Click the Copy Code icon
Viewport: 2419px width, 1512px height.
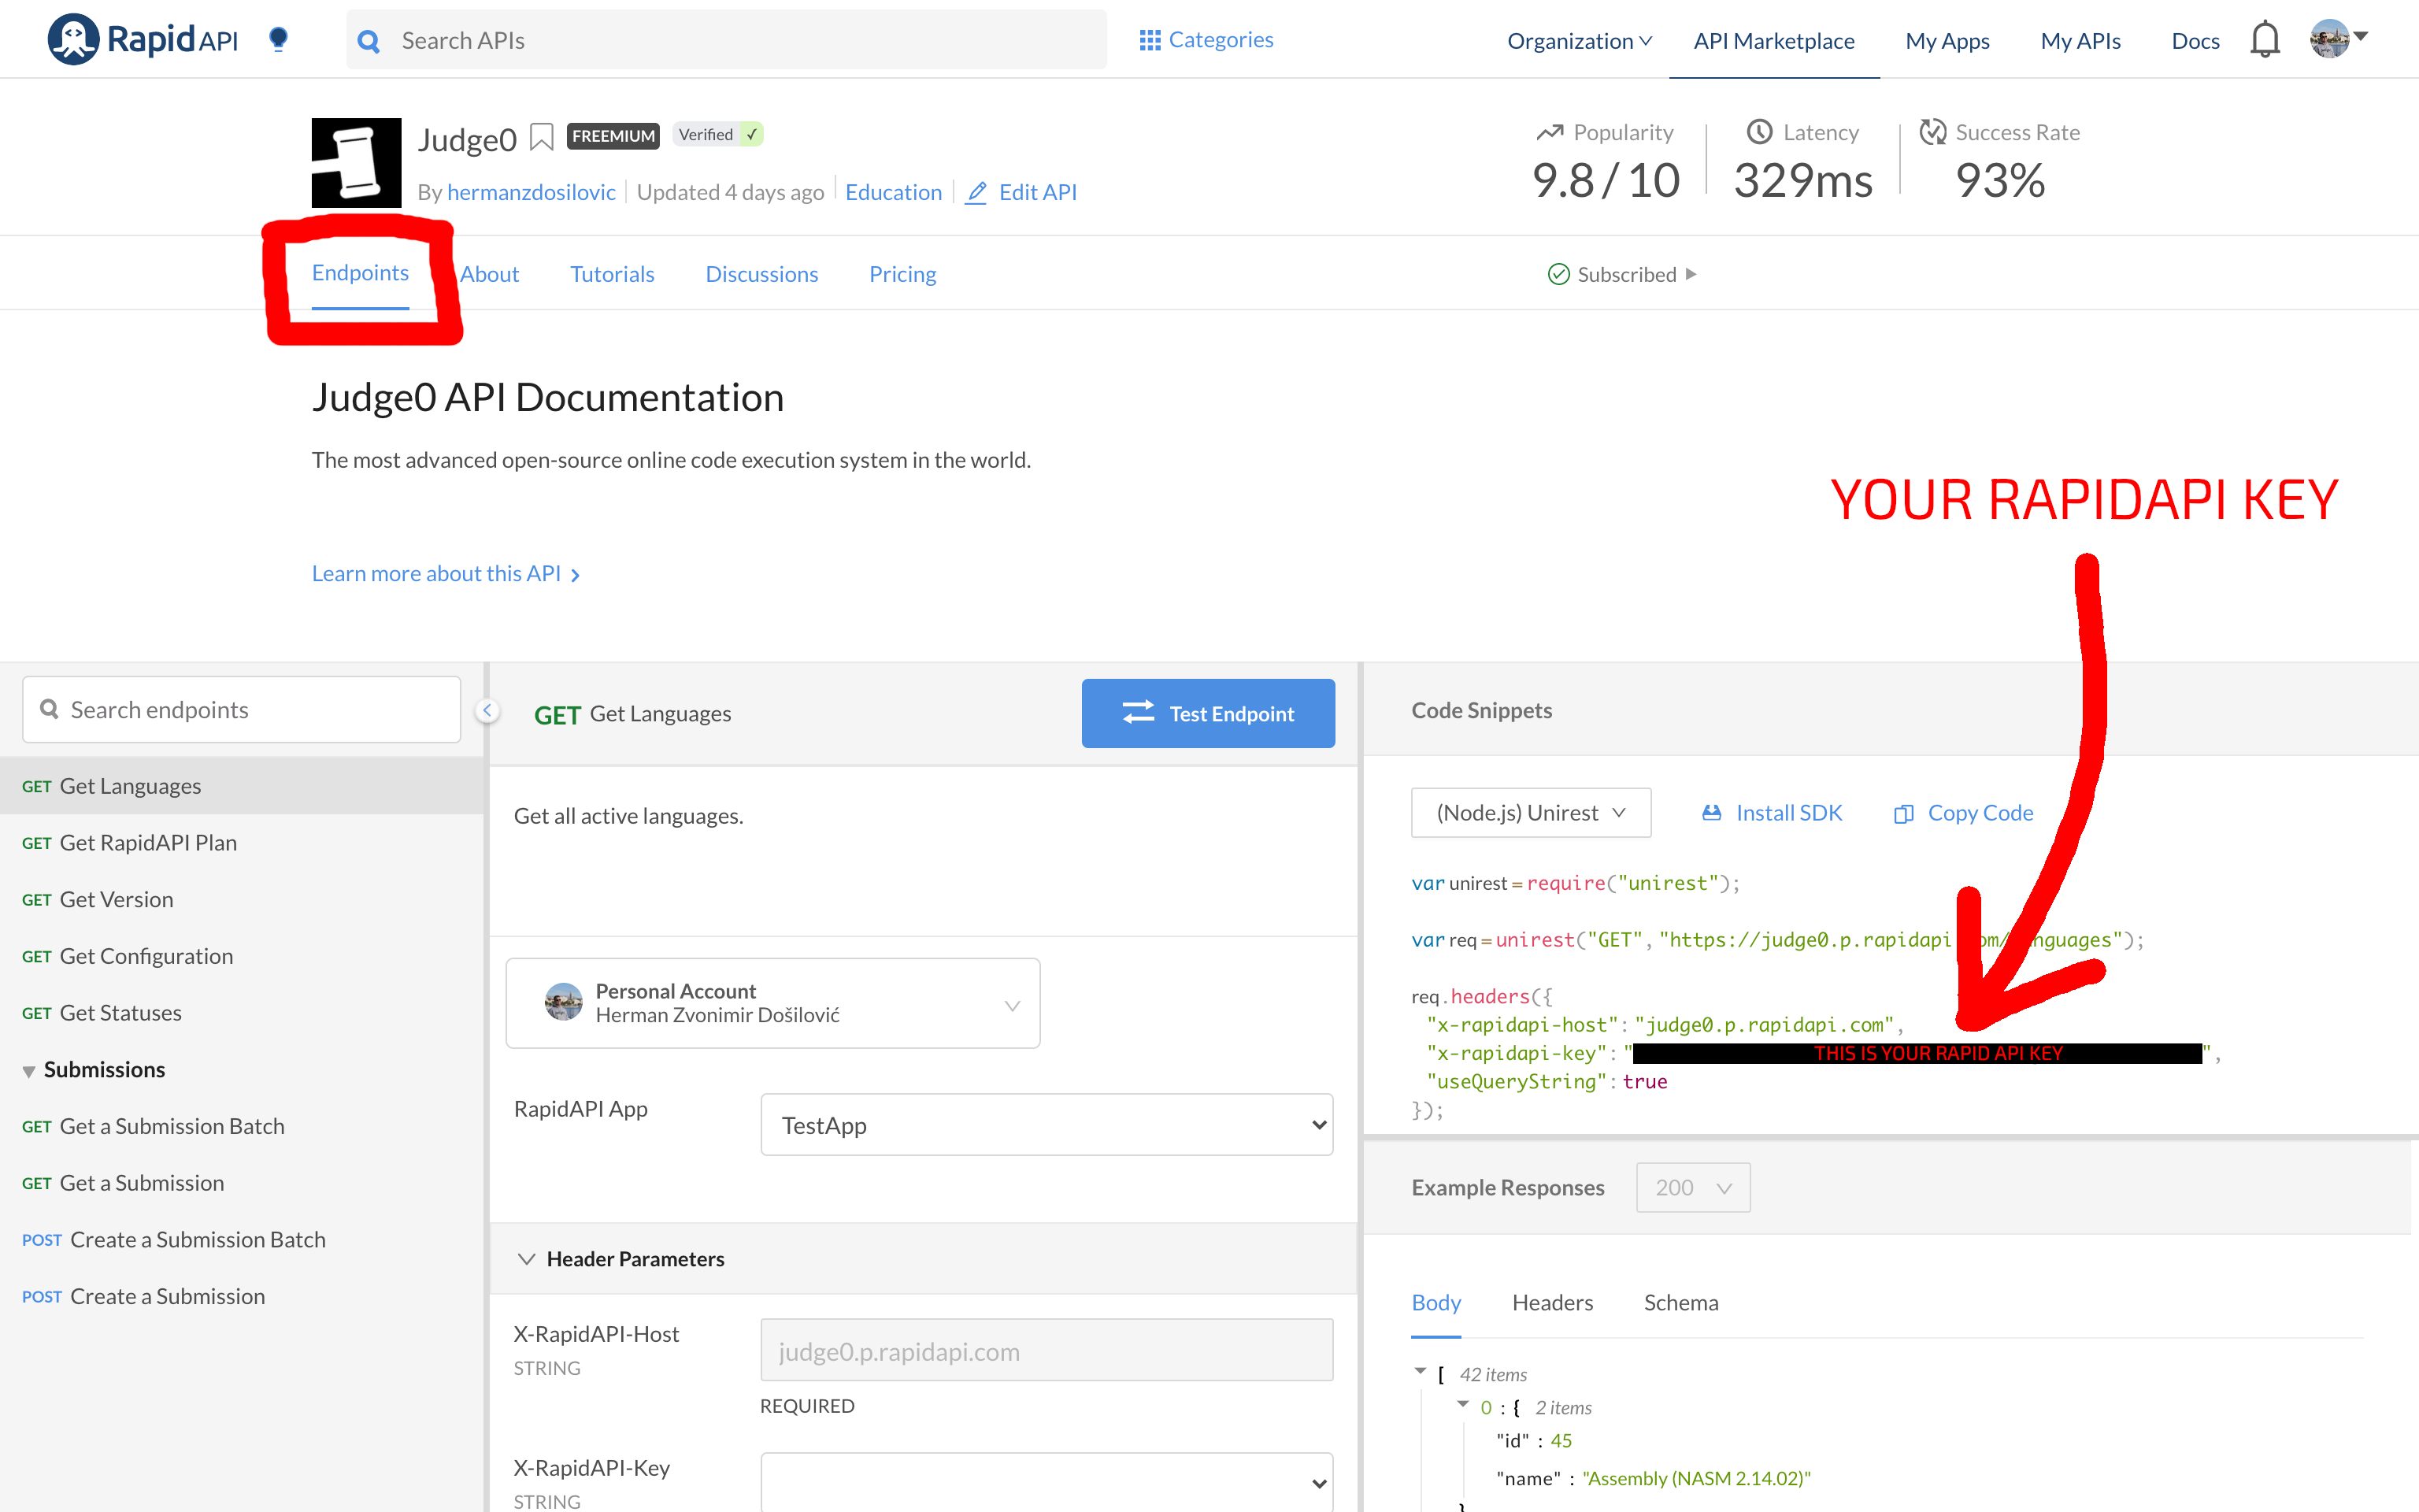pos(1903,814)
